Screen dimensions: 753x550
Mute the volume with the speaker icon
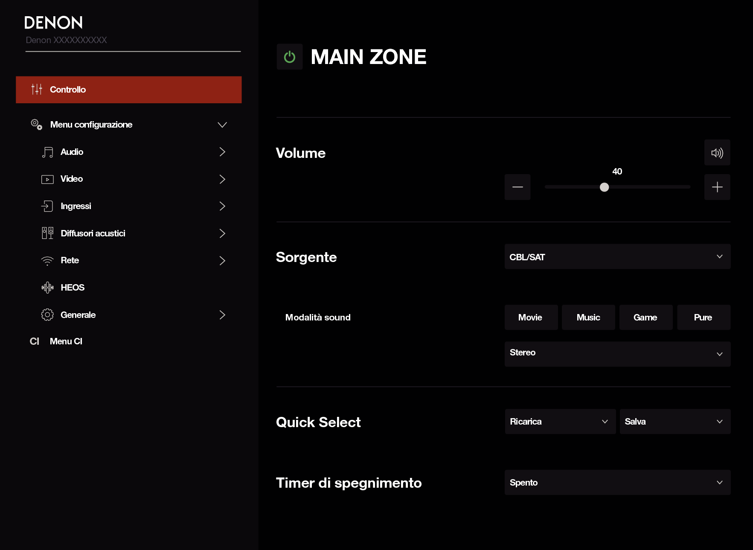pyautogui.click(x=717, y=153)
